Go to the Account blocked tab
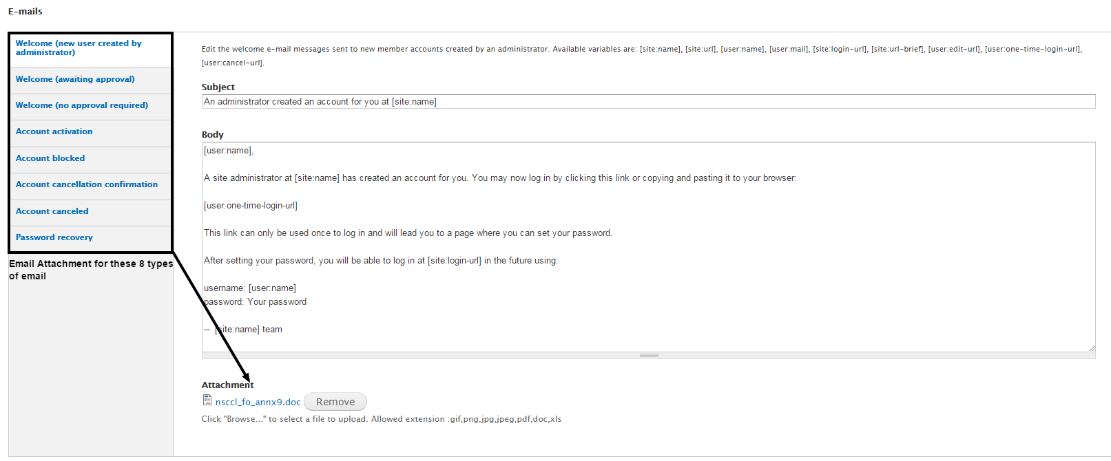 coord(91,159)
